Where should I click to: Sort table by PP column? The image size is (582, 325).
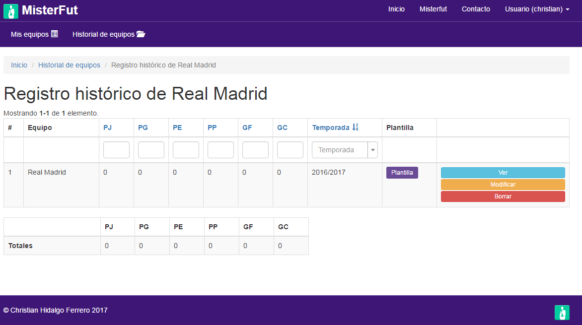[x=212, y=128]
